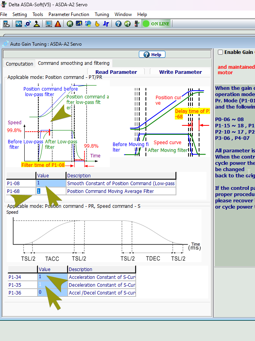
Task: Open the Help menu in menu bar
Action: coord(142,14)
